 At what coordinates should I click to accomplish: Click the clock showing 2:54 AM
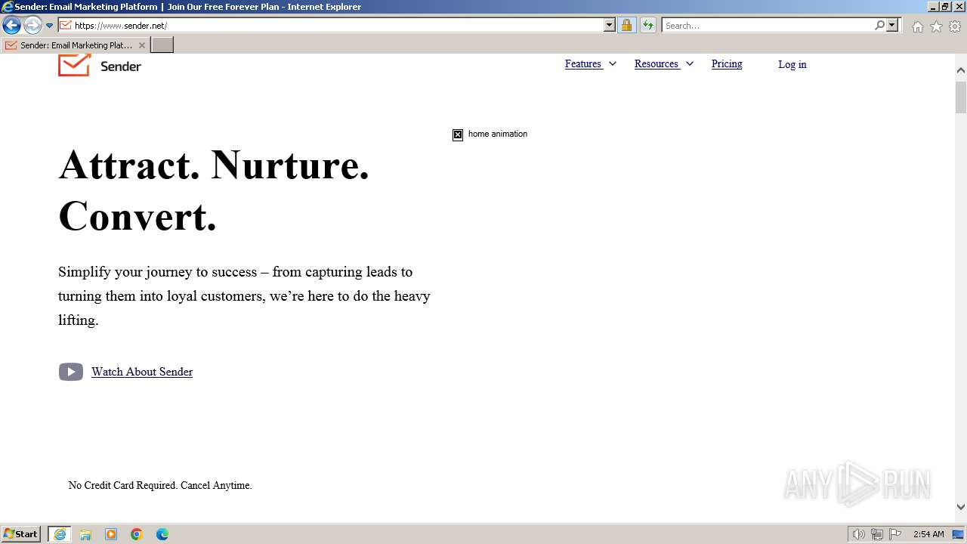(928, 534)
